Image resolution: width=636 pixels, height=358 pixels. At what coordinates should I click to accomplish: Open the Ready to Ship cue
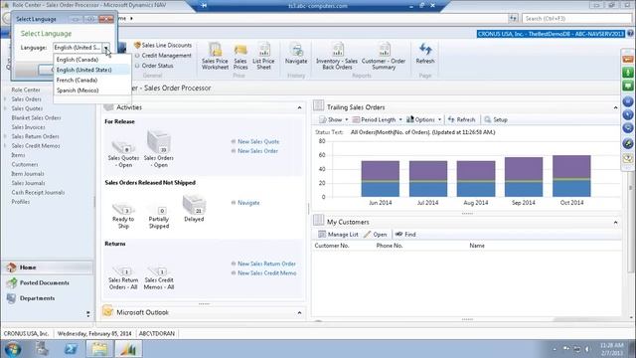pos(123,217)
